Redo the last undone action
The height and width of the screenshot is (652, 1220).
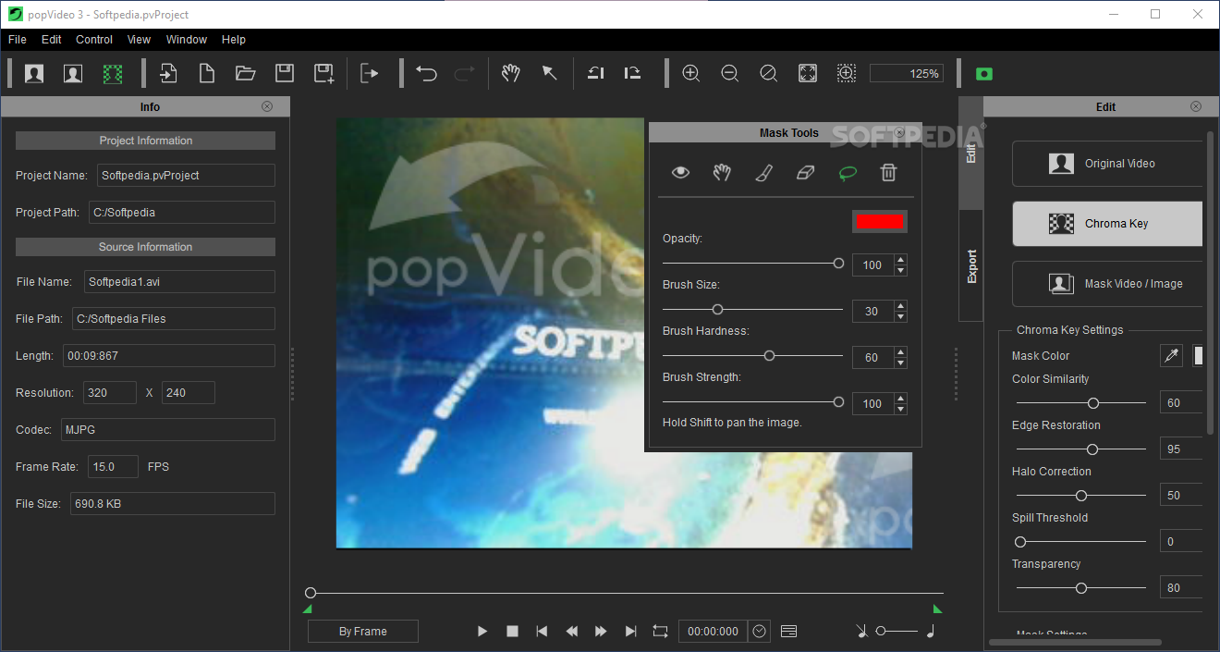[x=465, y=73]
